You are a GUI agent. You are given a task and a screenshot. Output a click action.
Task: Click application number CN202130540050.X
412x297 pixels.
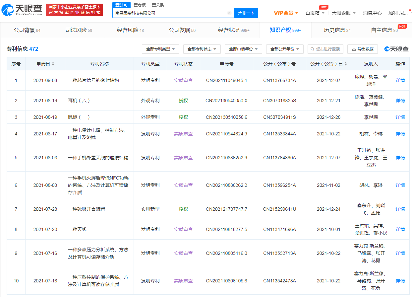(x=226, y=101)
